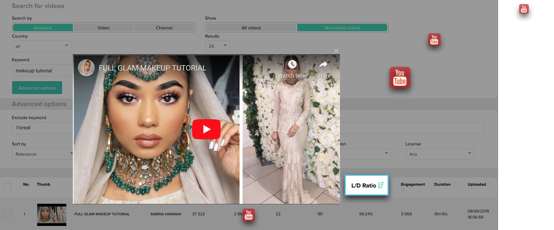Click the Share arrow icon on video
This screenshot has height=230, width=554.
click(x=323, y=64)
